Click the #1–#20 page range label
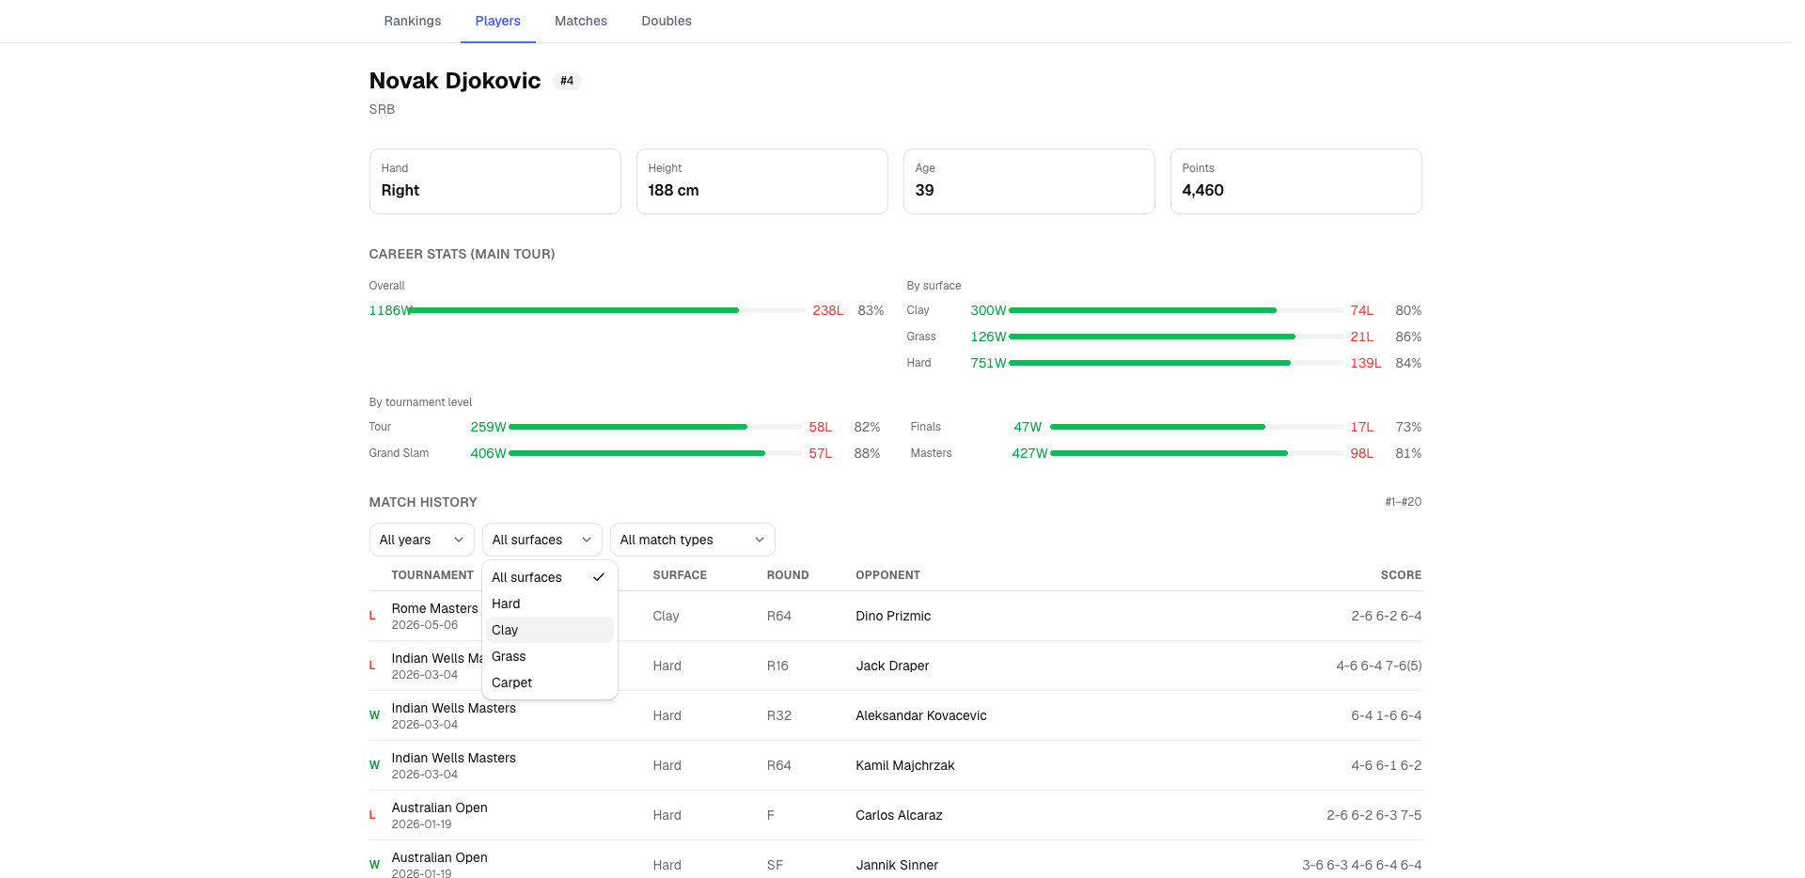 click(1403, 502)
